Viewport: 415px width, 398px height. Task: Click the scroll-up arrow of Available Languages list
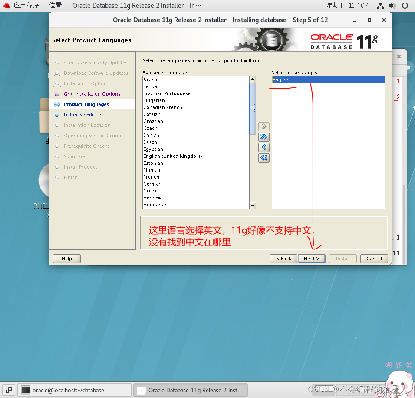(253, 79)
